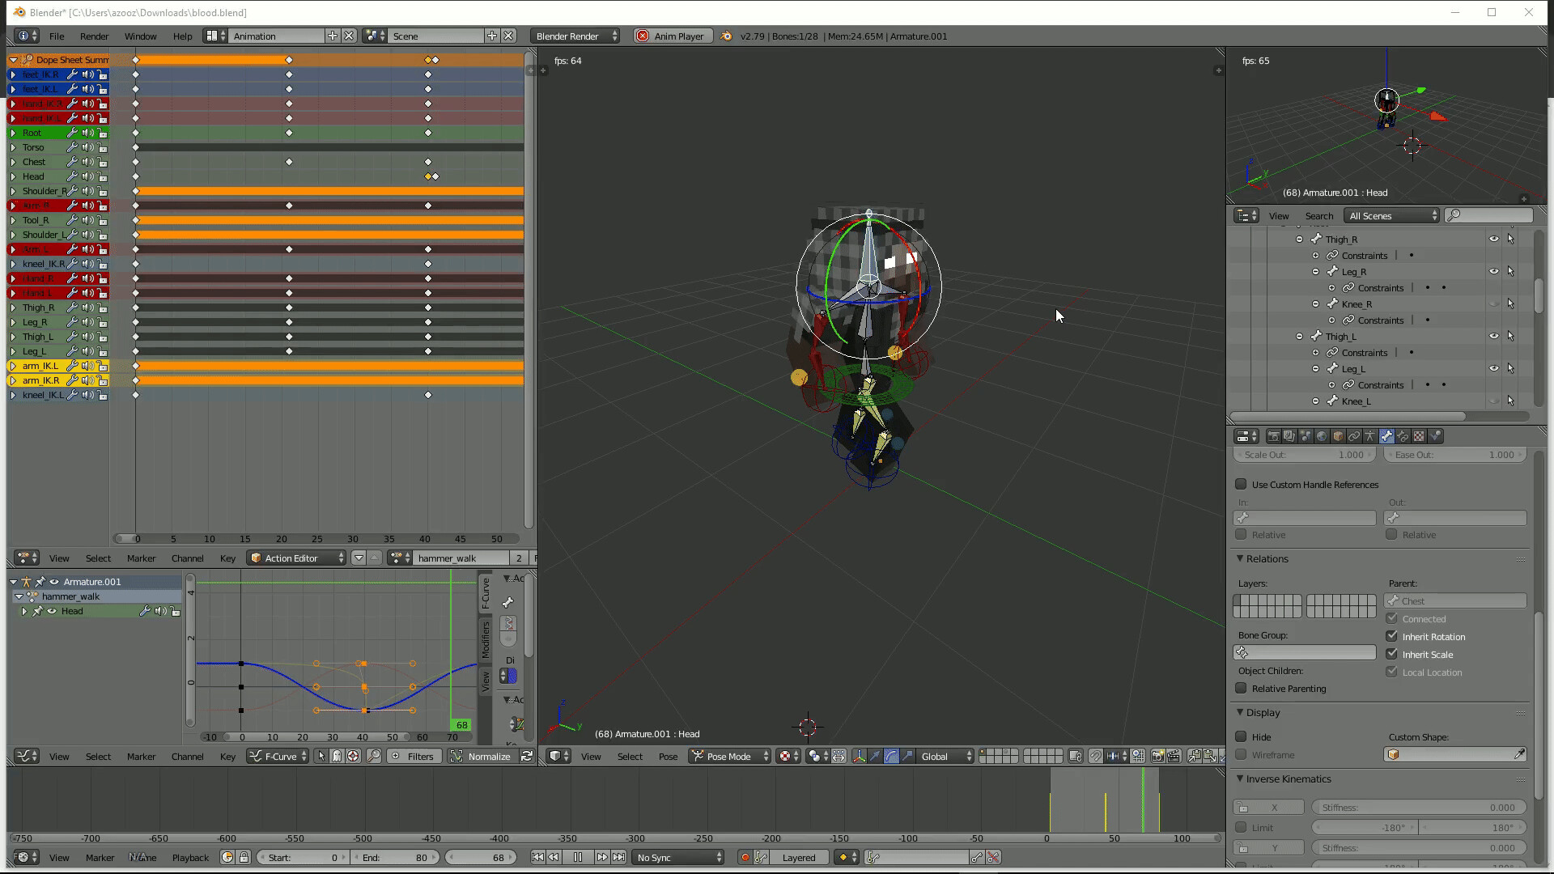The width and height of the screenshot is (1554, 874).
Task: Select the Render properties camera icon
Action: point(1275,436)
